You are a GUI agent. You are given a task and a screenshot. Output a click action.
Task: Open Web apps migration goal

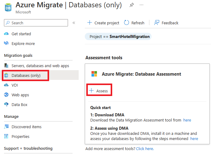click(x=20, y=95)
